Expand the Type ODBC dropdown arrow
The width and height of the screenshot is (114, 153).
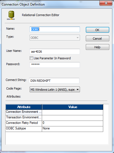[77, 38]
